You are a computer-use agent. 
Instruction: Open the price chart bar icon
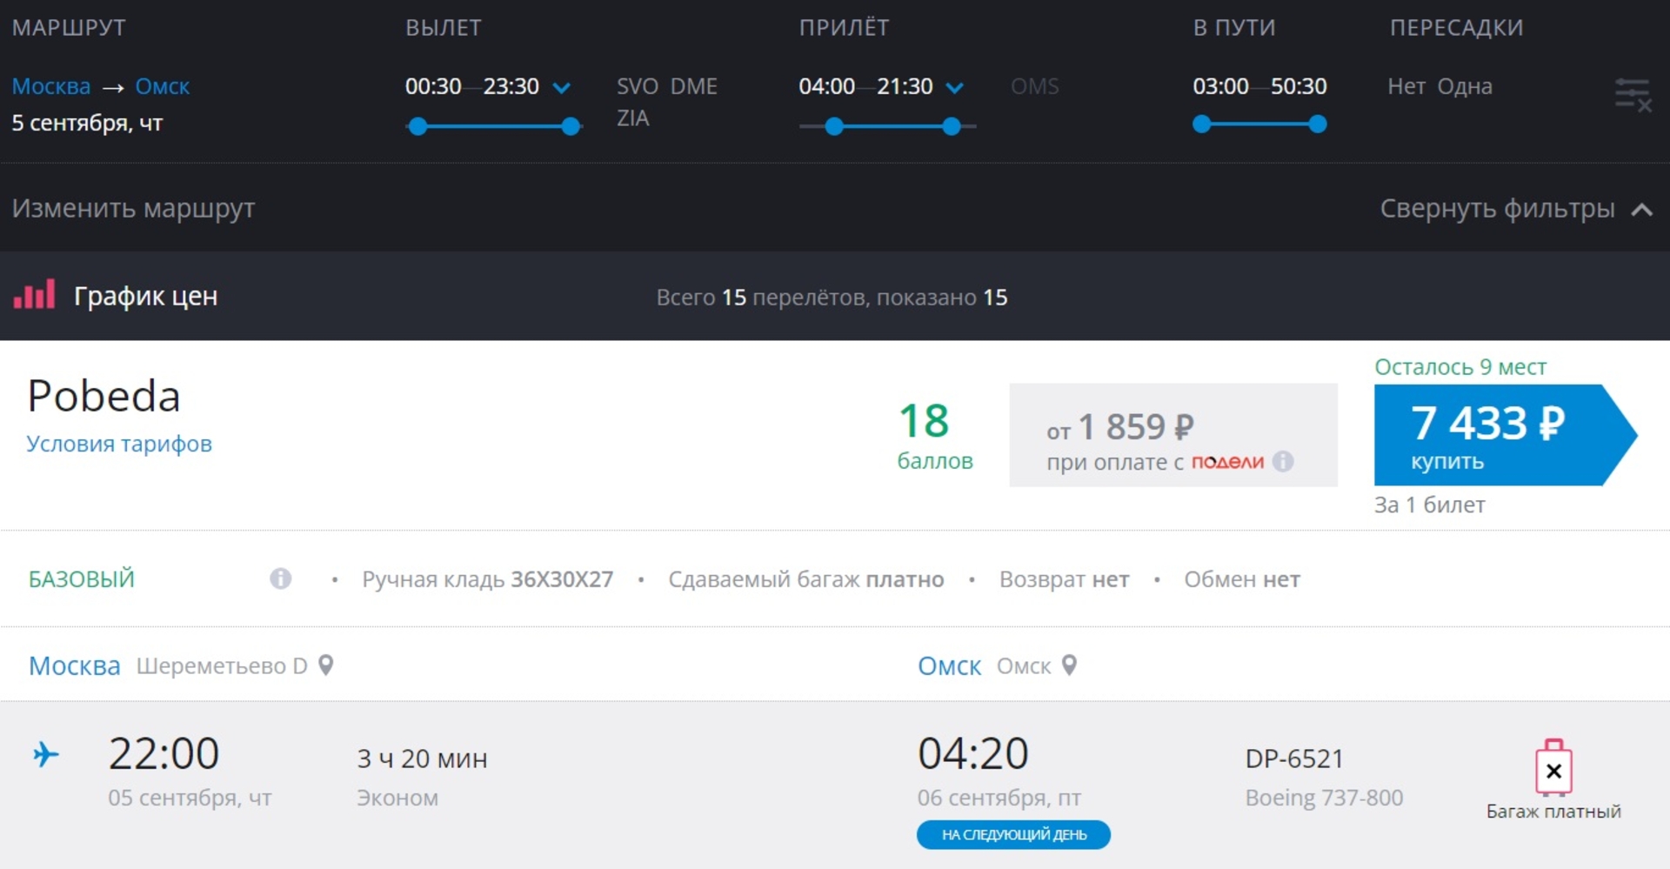35,296
